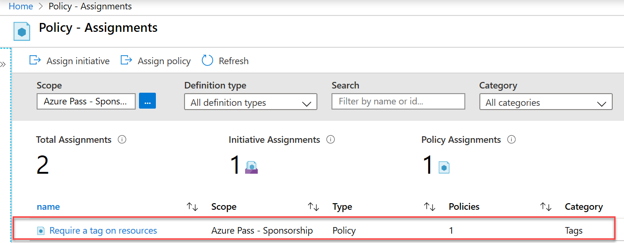Screen dimensions: 624x243
Task: Click the blue policy icon beside count
Action: [x=444, y=167]
